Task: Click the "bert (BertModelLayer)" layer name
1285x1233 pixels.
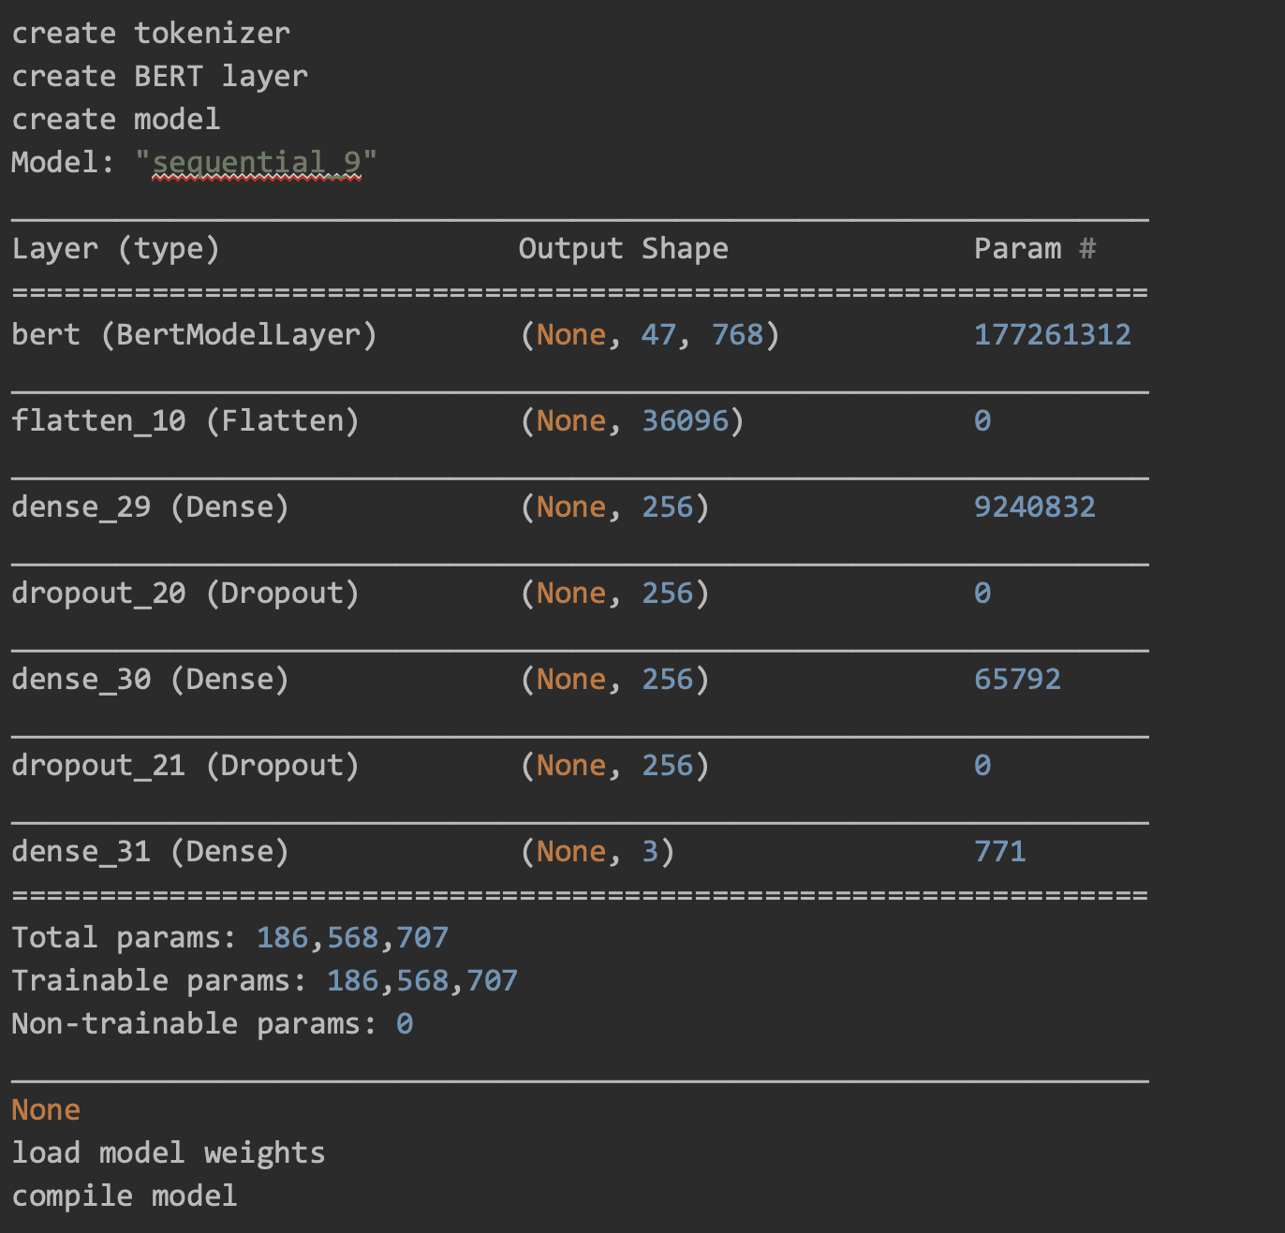Action: click(194, 334)
